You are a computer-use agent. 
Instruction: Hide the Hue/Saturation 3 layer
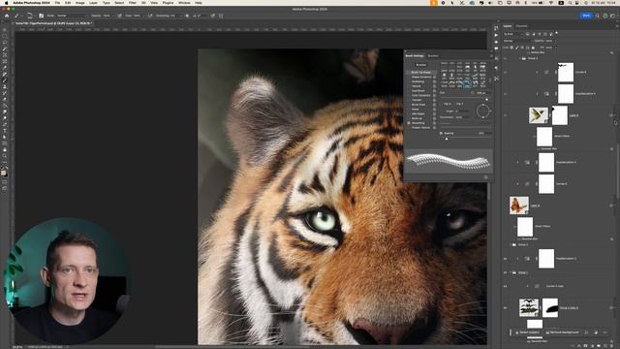pos(506,259)
